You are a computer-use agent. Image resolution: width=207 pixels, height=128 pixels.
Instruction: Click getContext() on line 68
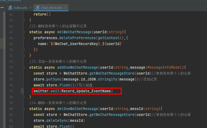pos(111,38)
